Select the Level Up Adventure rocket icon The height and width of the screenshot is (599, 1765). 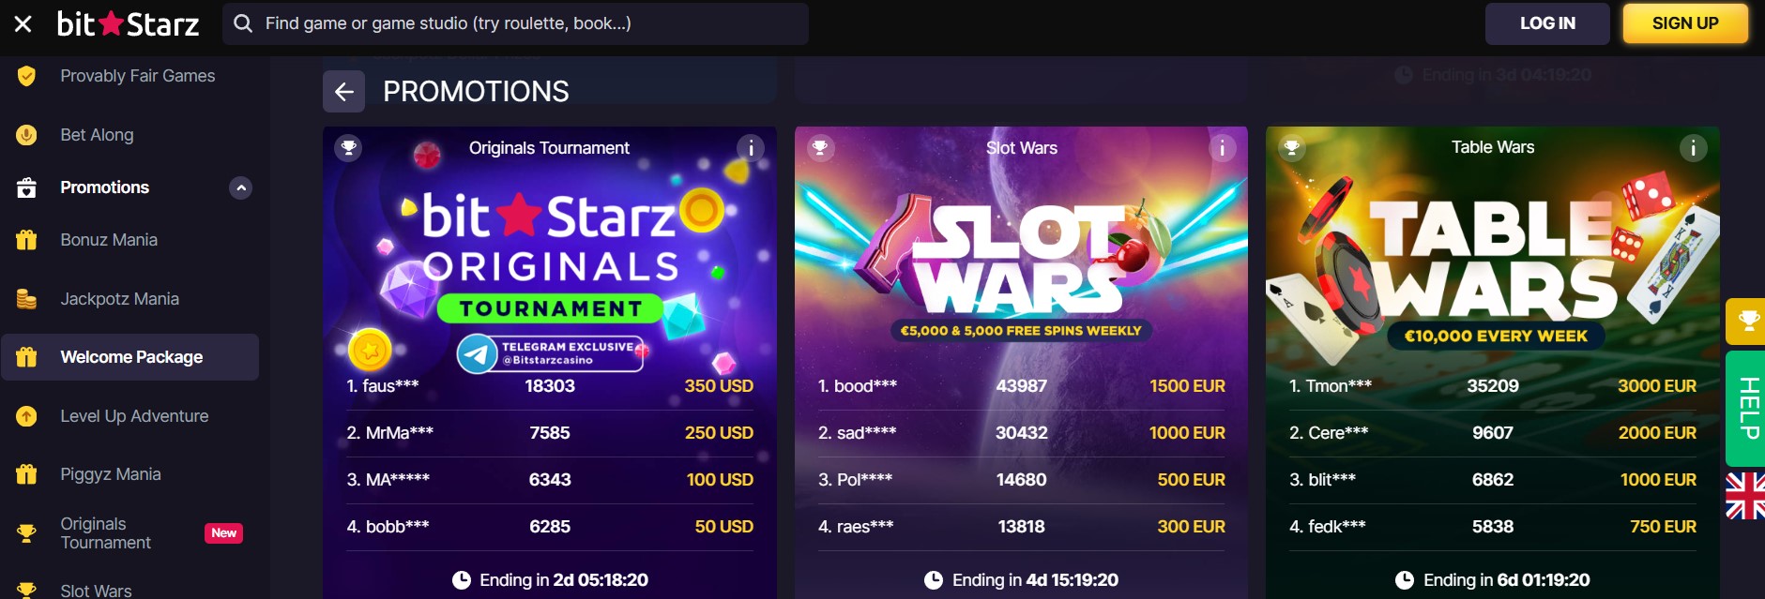pyautogui.click(x=26, y=415)
